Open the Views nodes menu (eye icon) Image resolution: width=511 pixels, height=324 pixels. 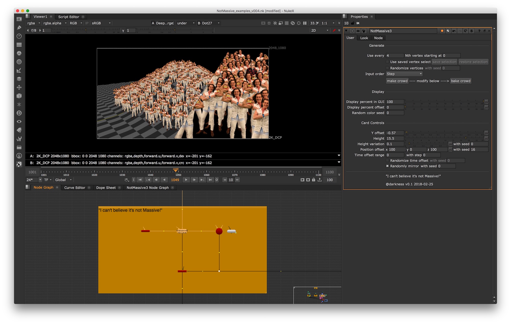(x=19, y=122)
